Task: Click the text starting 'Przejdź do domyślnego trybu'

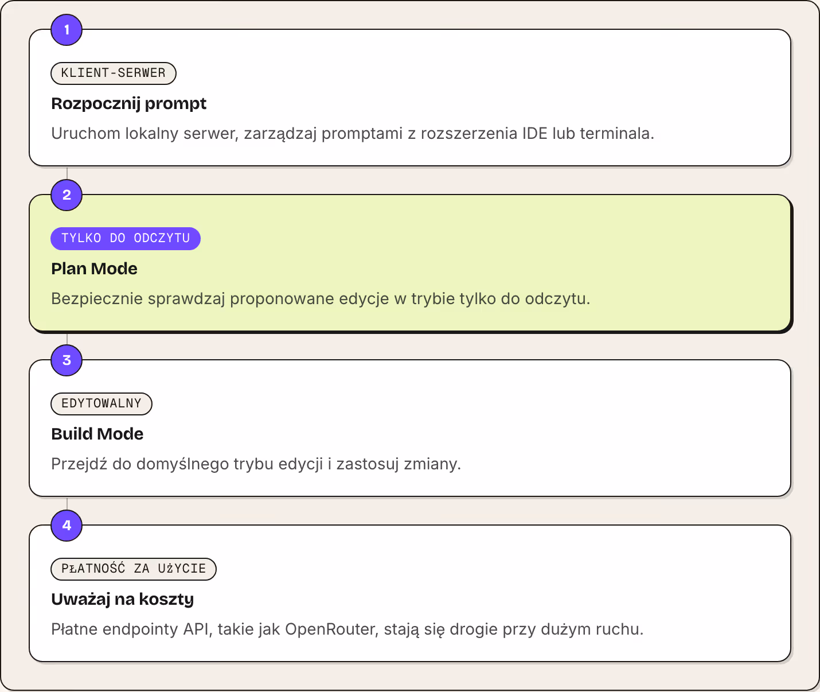Action: click(256, 464)
